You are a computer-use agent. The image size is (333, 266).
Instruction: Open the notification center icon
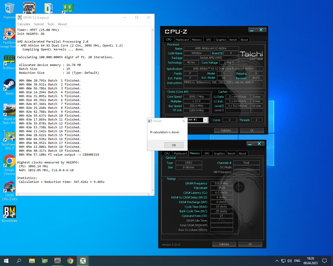tap(324, 261)
